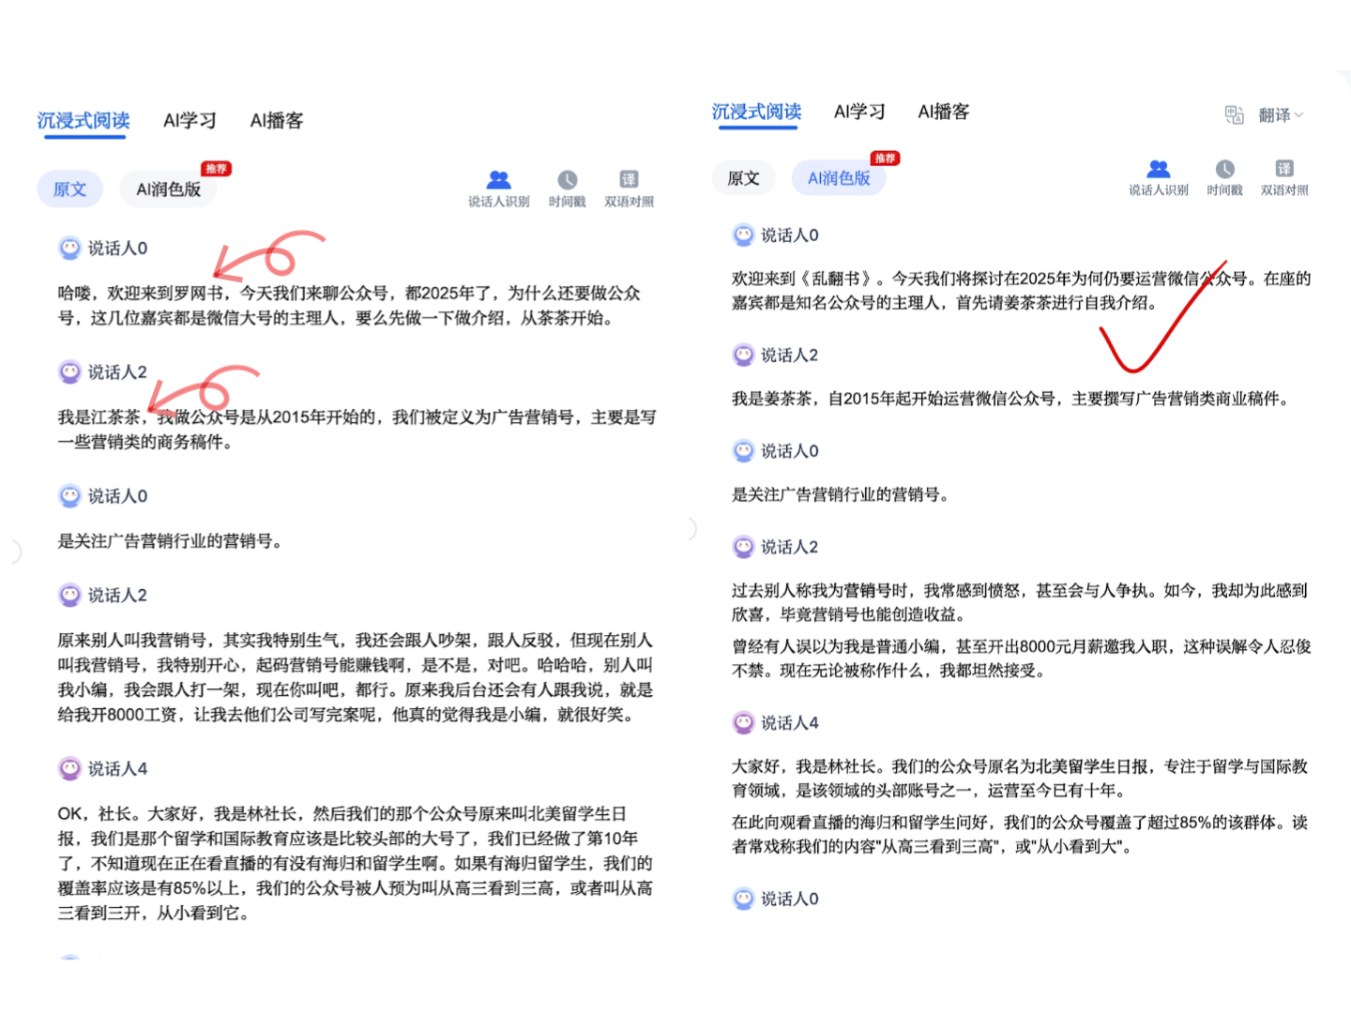Viewport: 1351px width, 1013px height.
Task: Switch to AI学习 tab in right panel
Action: (859, 112)
